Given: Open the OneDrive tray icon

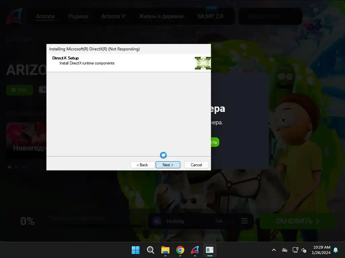Looking at the screenshot, I should pyautogui.click(x=285, y=250).
